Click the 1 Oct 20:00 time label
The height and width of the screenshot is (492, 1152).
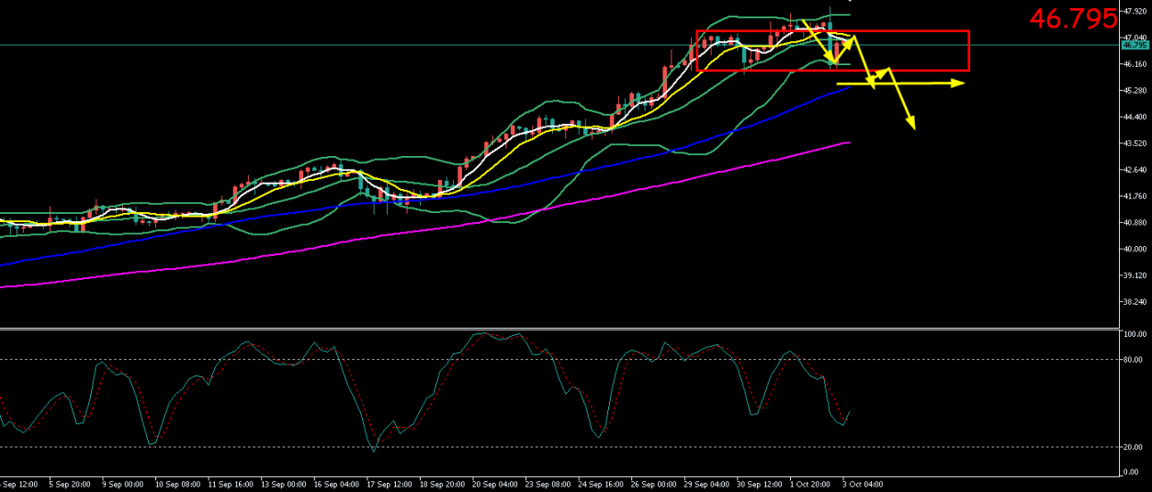pyautogui.click(x=811, y=483)
